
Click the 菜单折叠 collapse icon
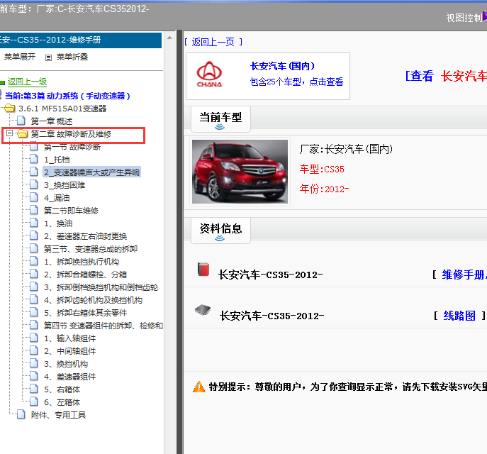tap(48, 57)
